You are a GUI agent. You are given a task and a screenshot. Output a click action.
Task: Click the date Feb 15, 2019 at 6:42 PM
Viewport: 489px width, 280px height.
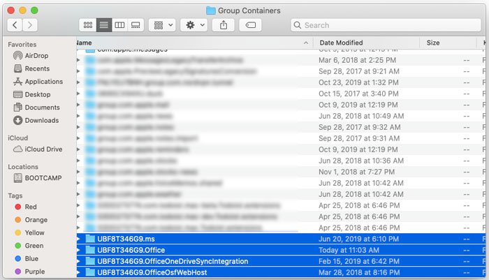tap(359, 261)
